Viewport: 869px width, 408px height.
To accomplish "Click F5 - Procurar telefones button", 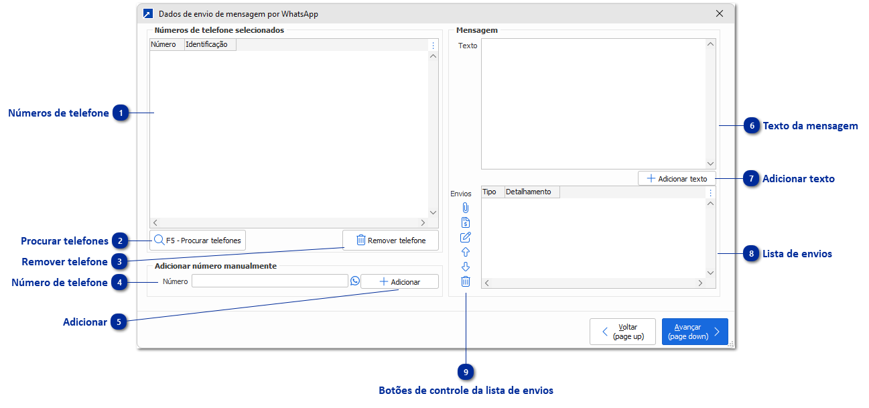I will pos(198,240).
